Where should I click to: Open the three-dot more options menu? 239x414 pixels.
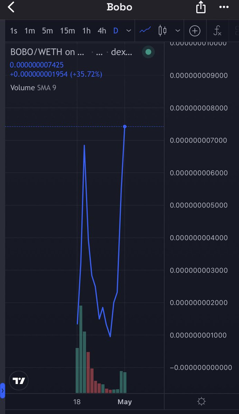(224, 7)
